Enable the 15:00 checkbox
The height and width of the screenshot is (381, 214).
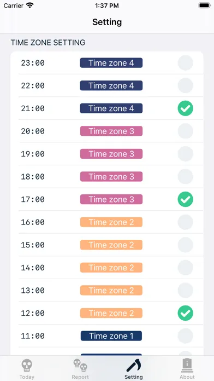(186, 245)
